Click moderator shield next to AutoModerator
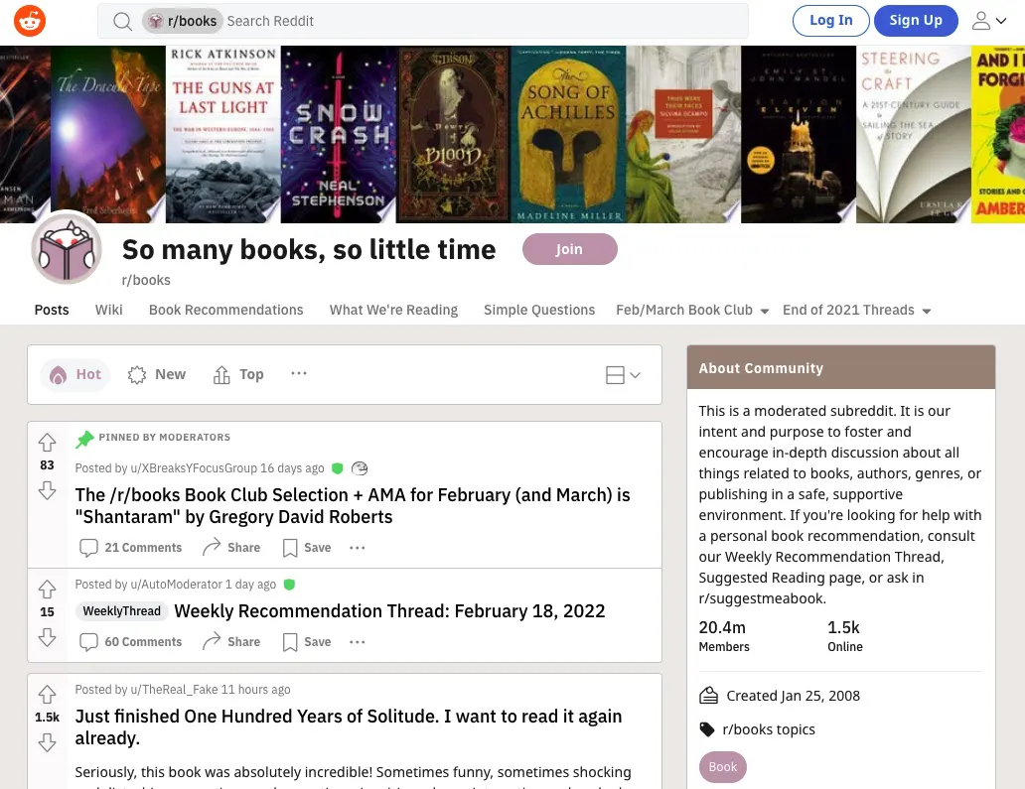 point(290,585)
